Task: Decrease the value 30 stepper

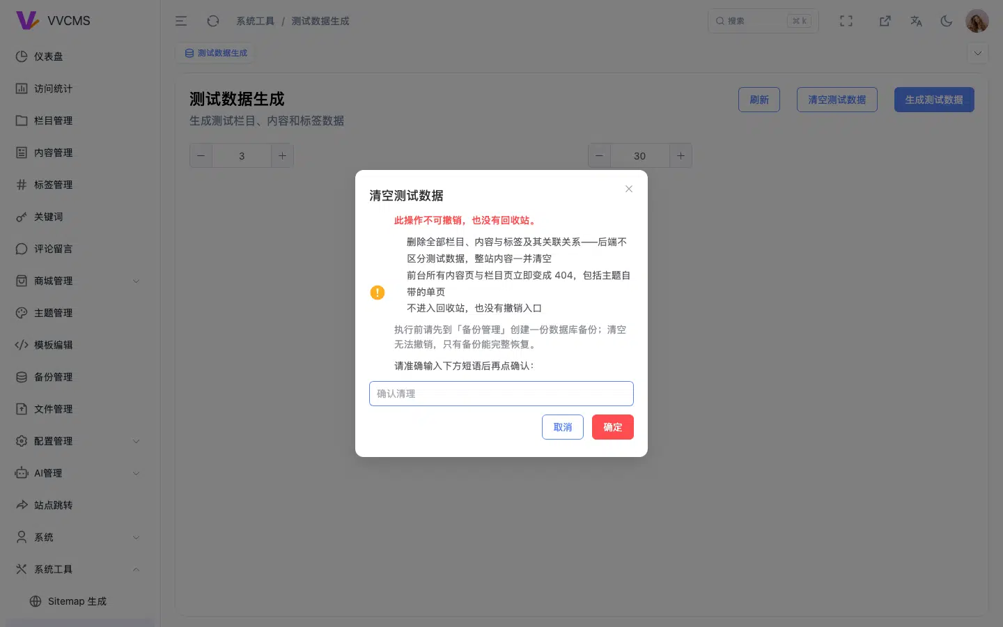Action: pyautogui.click(x=600, y=155)
